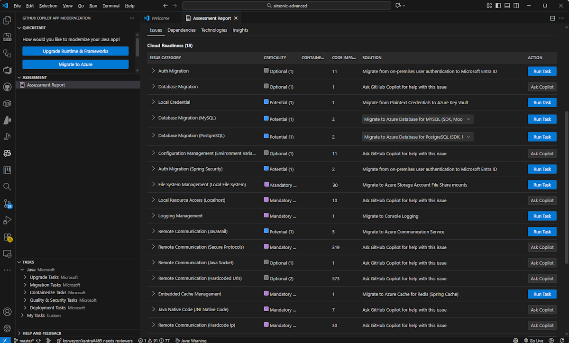The image size is (569, 343).
Task: Click the airsonic-advanced command center search box
Action: [x=286, y=6]
